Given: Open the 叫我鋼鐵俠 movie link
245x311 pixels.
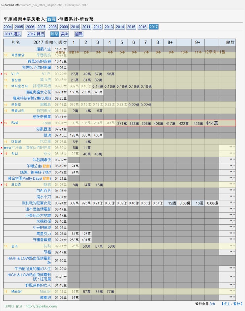Looking at the screenshot, I should tap(42, 160).
